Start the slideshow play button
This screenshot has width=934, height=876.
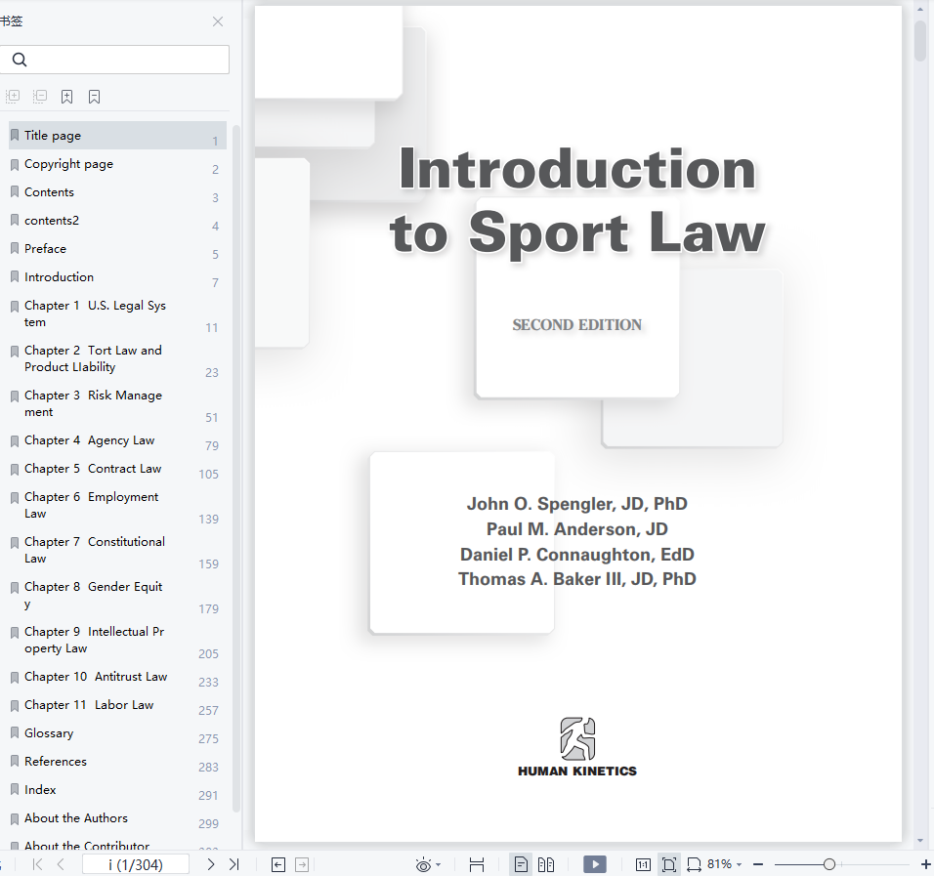(x=594, y=864)
